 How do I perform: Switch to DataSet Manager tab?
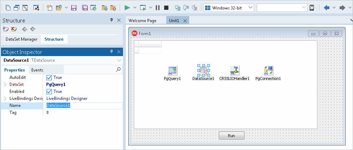pyautogui.click(x=21, y=39)
